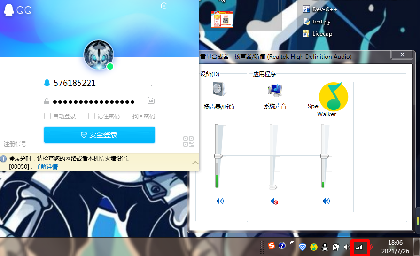Open the soft keyboard icon beside password
Screen dimensions: 420x256
tap(151, 101)
